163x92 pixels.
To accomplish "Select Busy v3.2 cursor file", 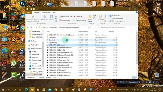I will 82,50.
